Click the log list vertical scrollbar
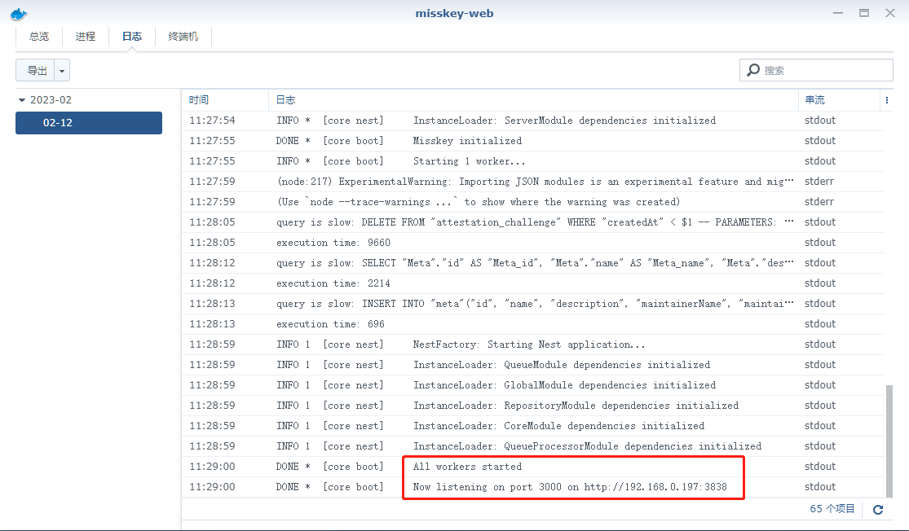The height and width of the screenshot is (531, 909). pos(889,440)
